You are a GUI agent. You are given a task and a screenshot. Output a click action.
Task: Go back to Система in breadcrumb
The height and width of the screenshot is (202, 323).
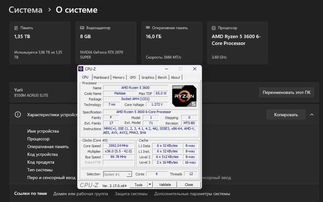pos(26,10)
